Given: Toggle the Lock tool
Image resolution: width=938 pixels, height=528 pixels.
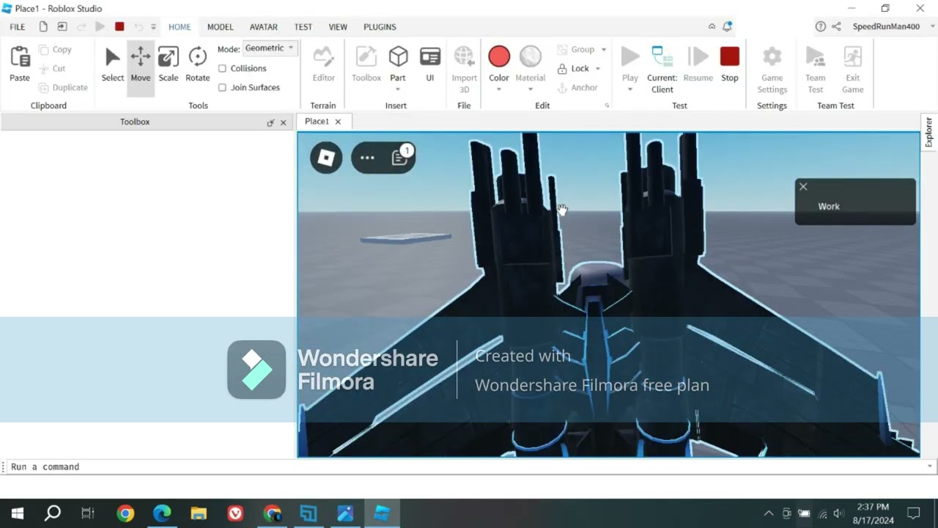Looking at the screenshot, I should click(x=573, y=68).
